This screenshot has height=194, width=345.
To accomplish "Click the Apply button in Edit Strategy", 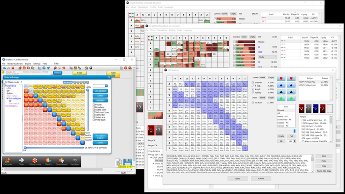I will [238, 179].
